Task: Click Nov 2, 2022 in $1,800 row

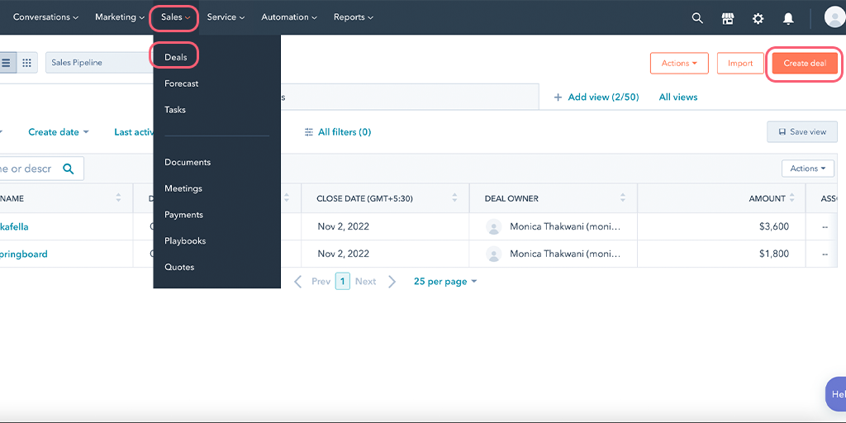Action: 343,254
